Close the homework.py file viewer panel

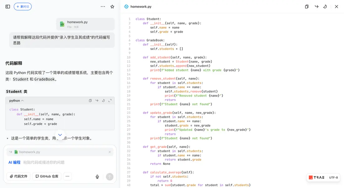click(x=336, y=7)
